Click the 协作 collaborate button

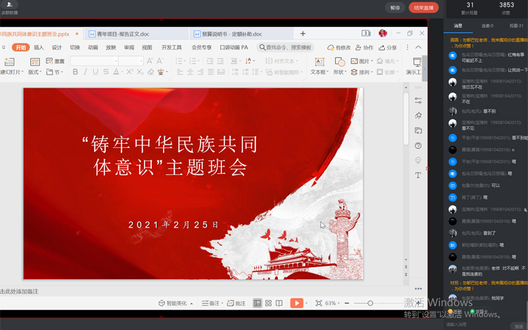coord(365,48)
